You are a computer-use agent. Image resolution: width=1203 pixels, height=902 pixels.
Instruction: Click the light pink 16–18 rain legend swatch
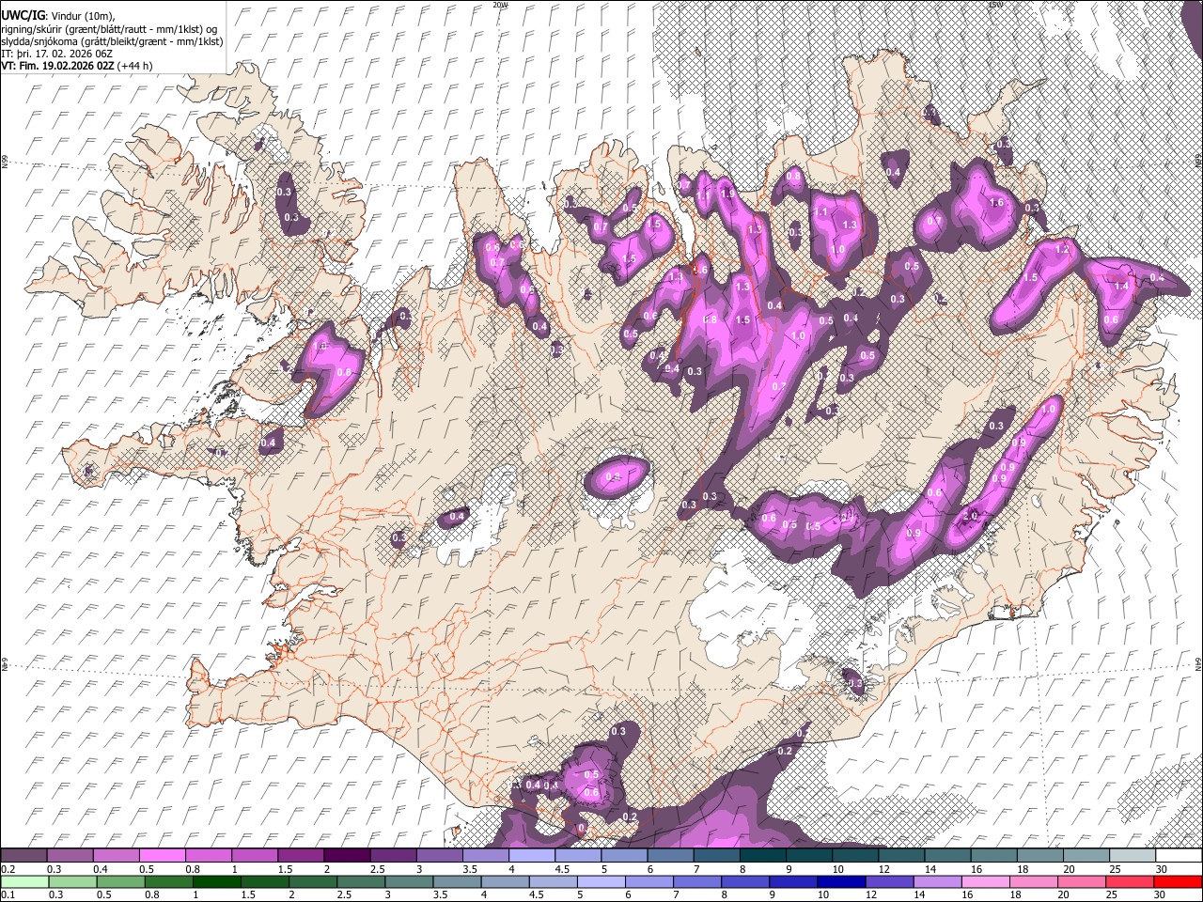click(x=987, y=881)
